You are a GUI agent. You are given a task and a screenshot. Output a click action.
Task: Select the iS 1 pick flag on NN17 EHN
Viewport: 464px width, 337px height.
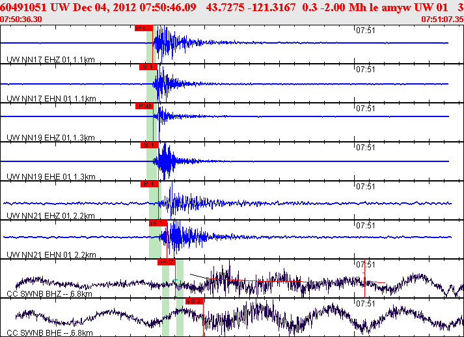(148, 67)
